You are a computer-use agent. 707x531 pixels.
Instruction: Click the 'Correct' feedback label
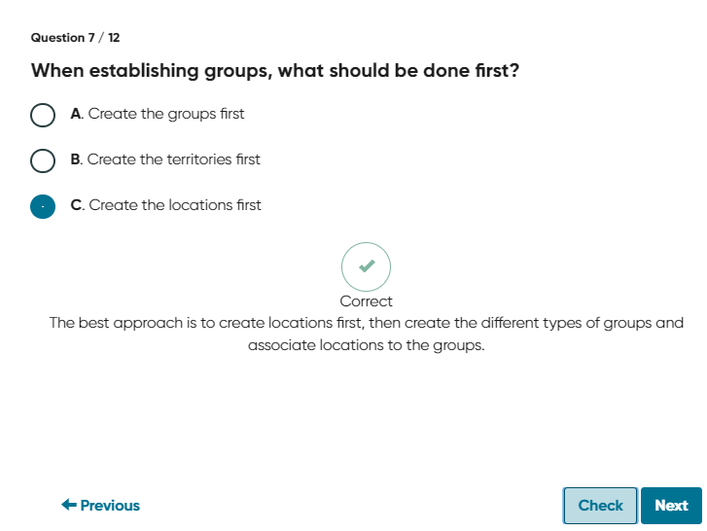(x=366, y=301)
